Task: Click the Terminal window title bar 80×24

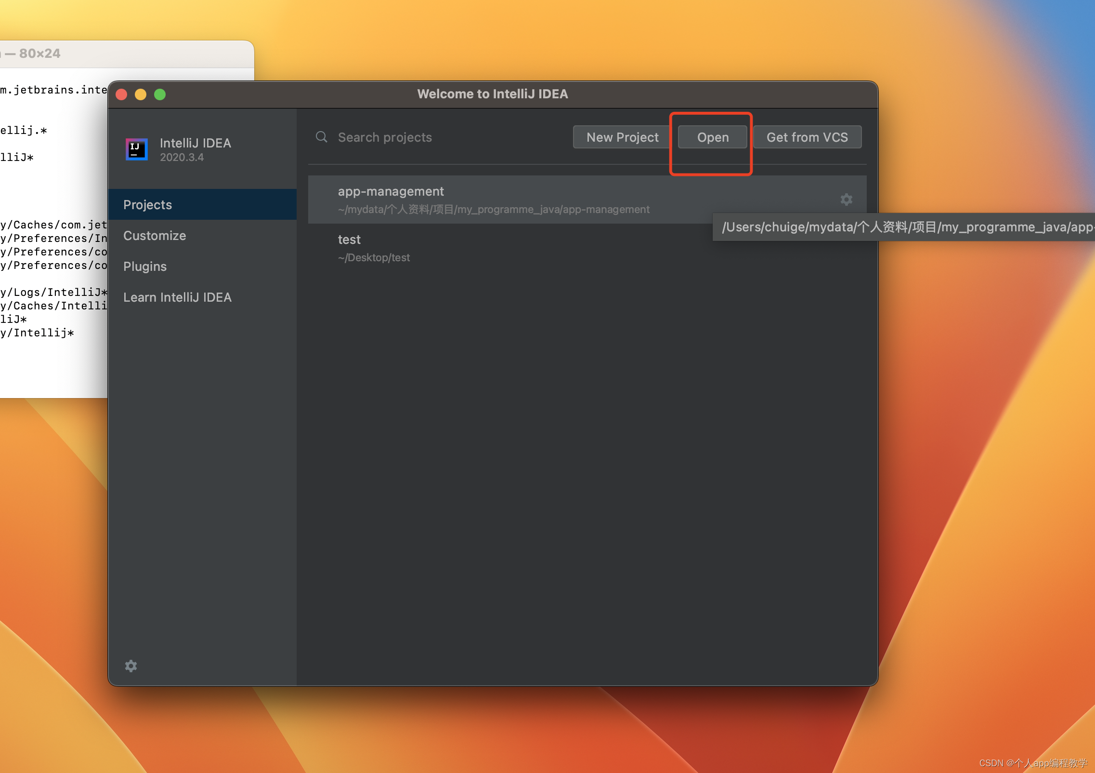Action: coord(127,53)
